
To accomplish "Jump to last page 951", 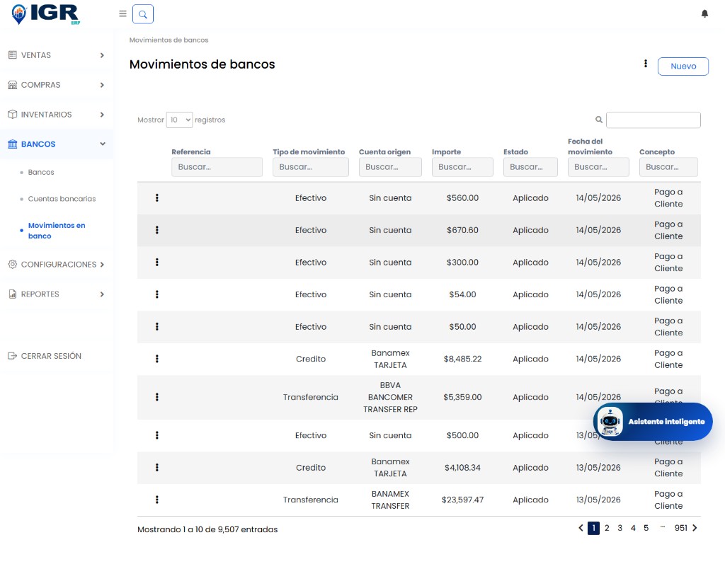I will (680, 528).
